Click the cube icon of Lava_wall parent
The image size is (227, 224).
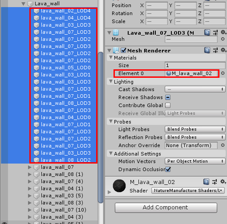pyautogui.click(x=30, y=4)
